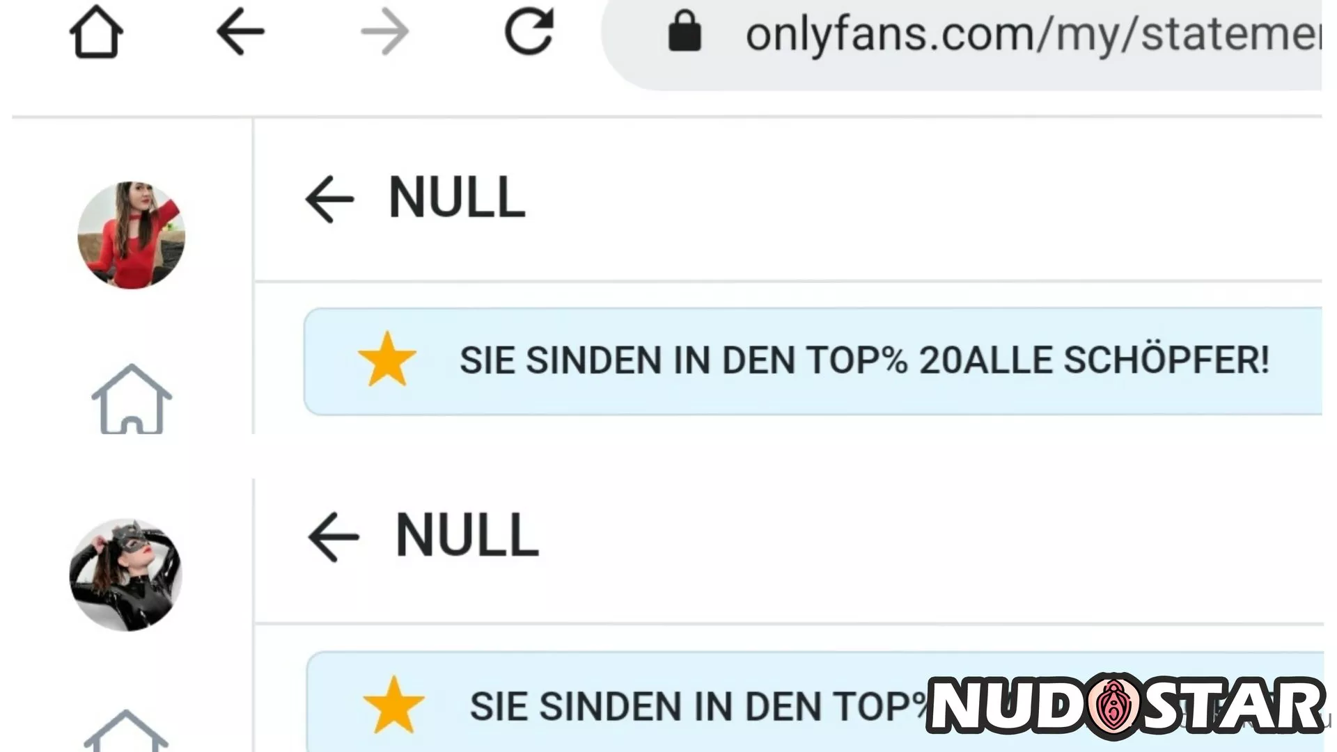Click the padlock icon in the address bar
Viewport: 1337px width, 752px height.
pyautogui.click(x=685, y=31)
